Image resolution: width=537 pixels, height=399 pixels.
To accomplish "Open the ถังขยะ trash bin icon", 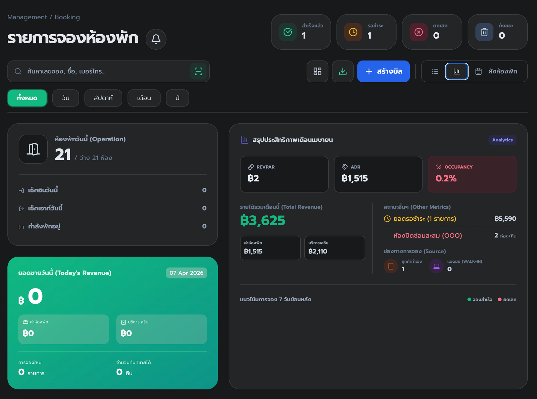I will click(x=484, y=32).
